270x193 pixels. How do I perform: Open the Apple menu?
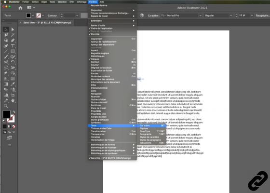[5, 2]
